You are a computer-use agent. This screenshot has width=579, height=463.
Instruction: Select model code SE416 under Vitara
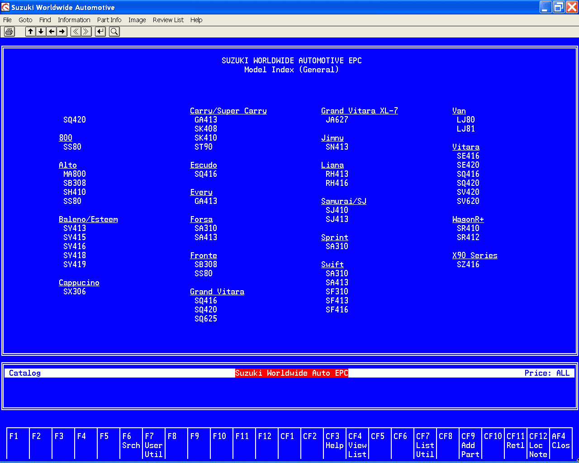tap(468, 156)
